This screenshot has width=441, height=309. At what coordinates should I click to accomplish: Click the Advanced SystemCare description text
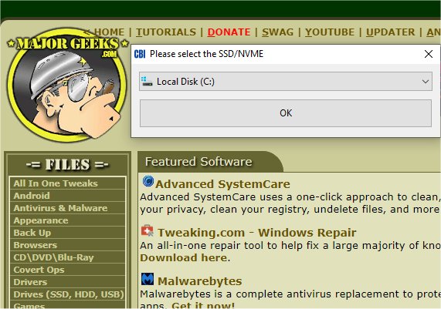[290, 203]
